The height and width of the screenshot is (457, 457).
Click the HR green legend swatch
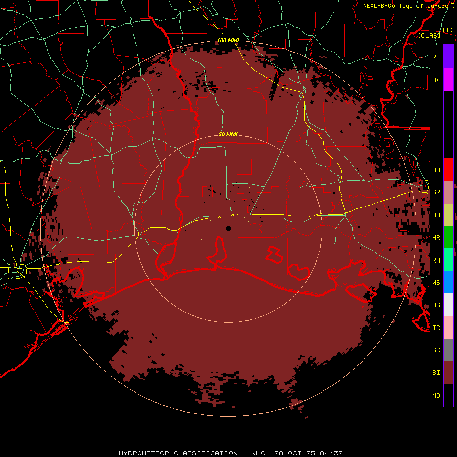point(448,237)
